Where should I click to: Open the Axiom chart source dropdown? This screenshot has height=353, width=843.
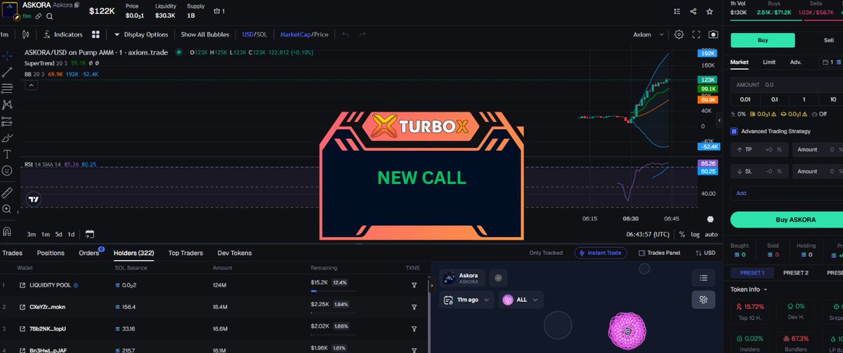point(647,34)
